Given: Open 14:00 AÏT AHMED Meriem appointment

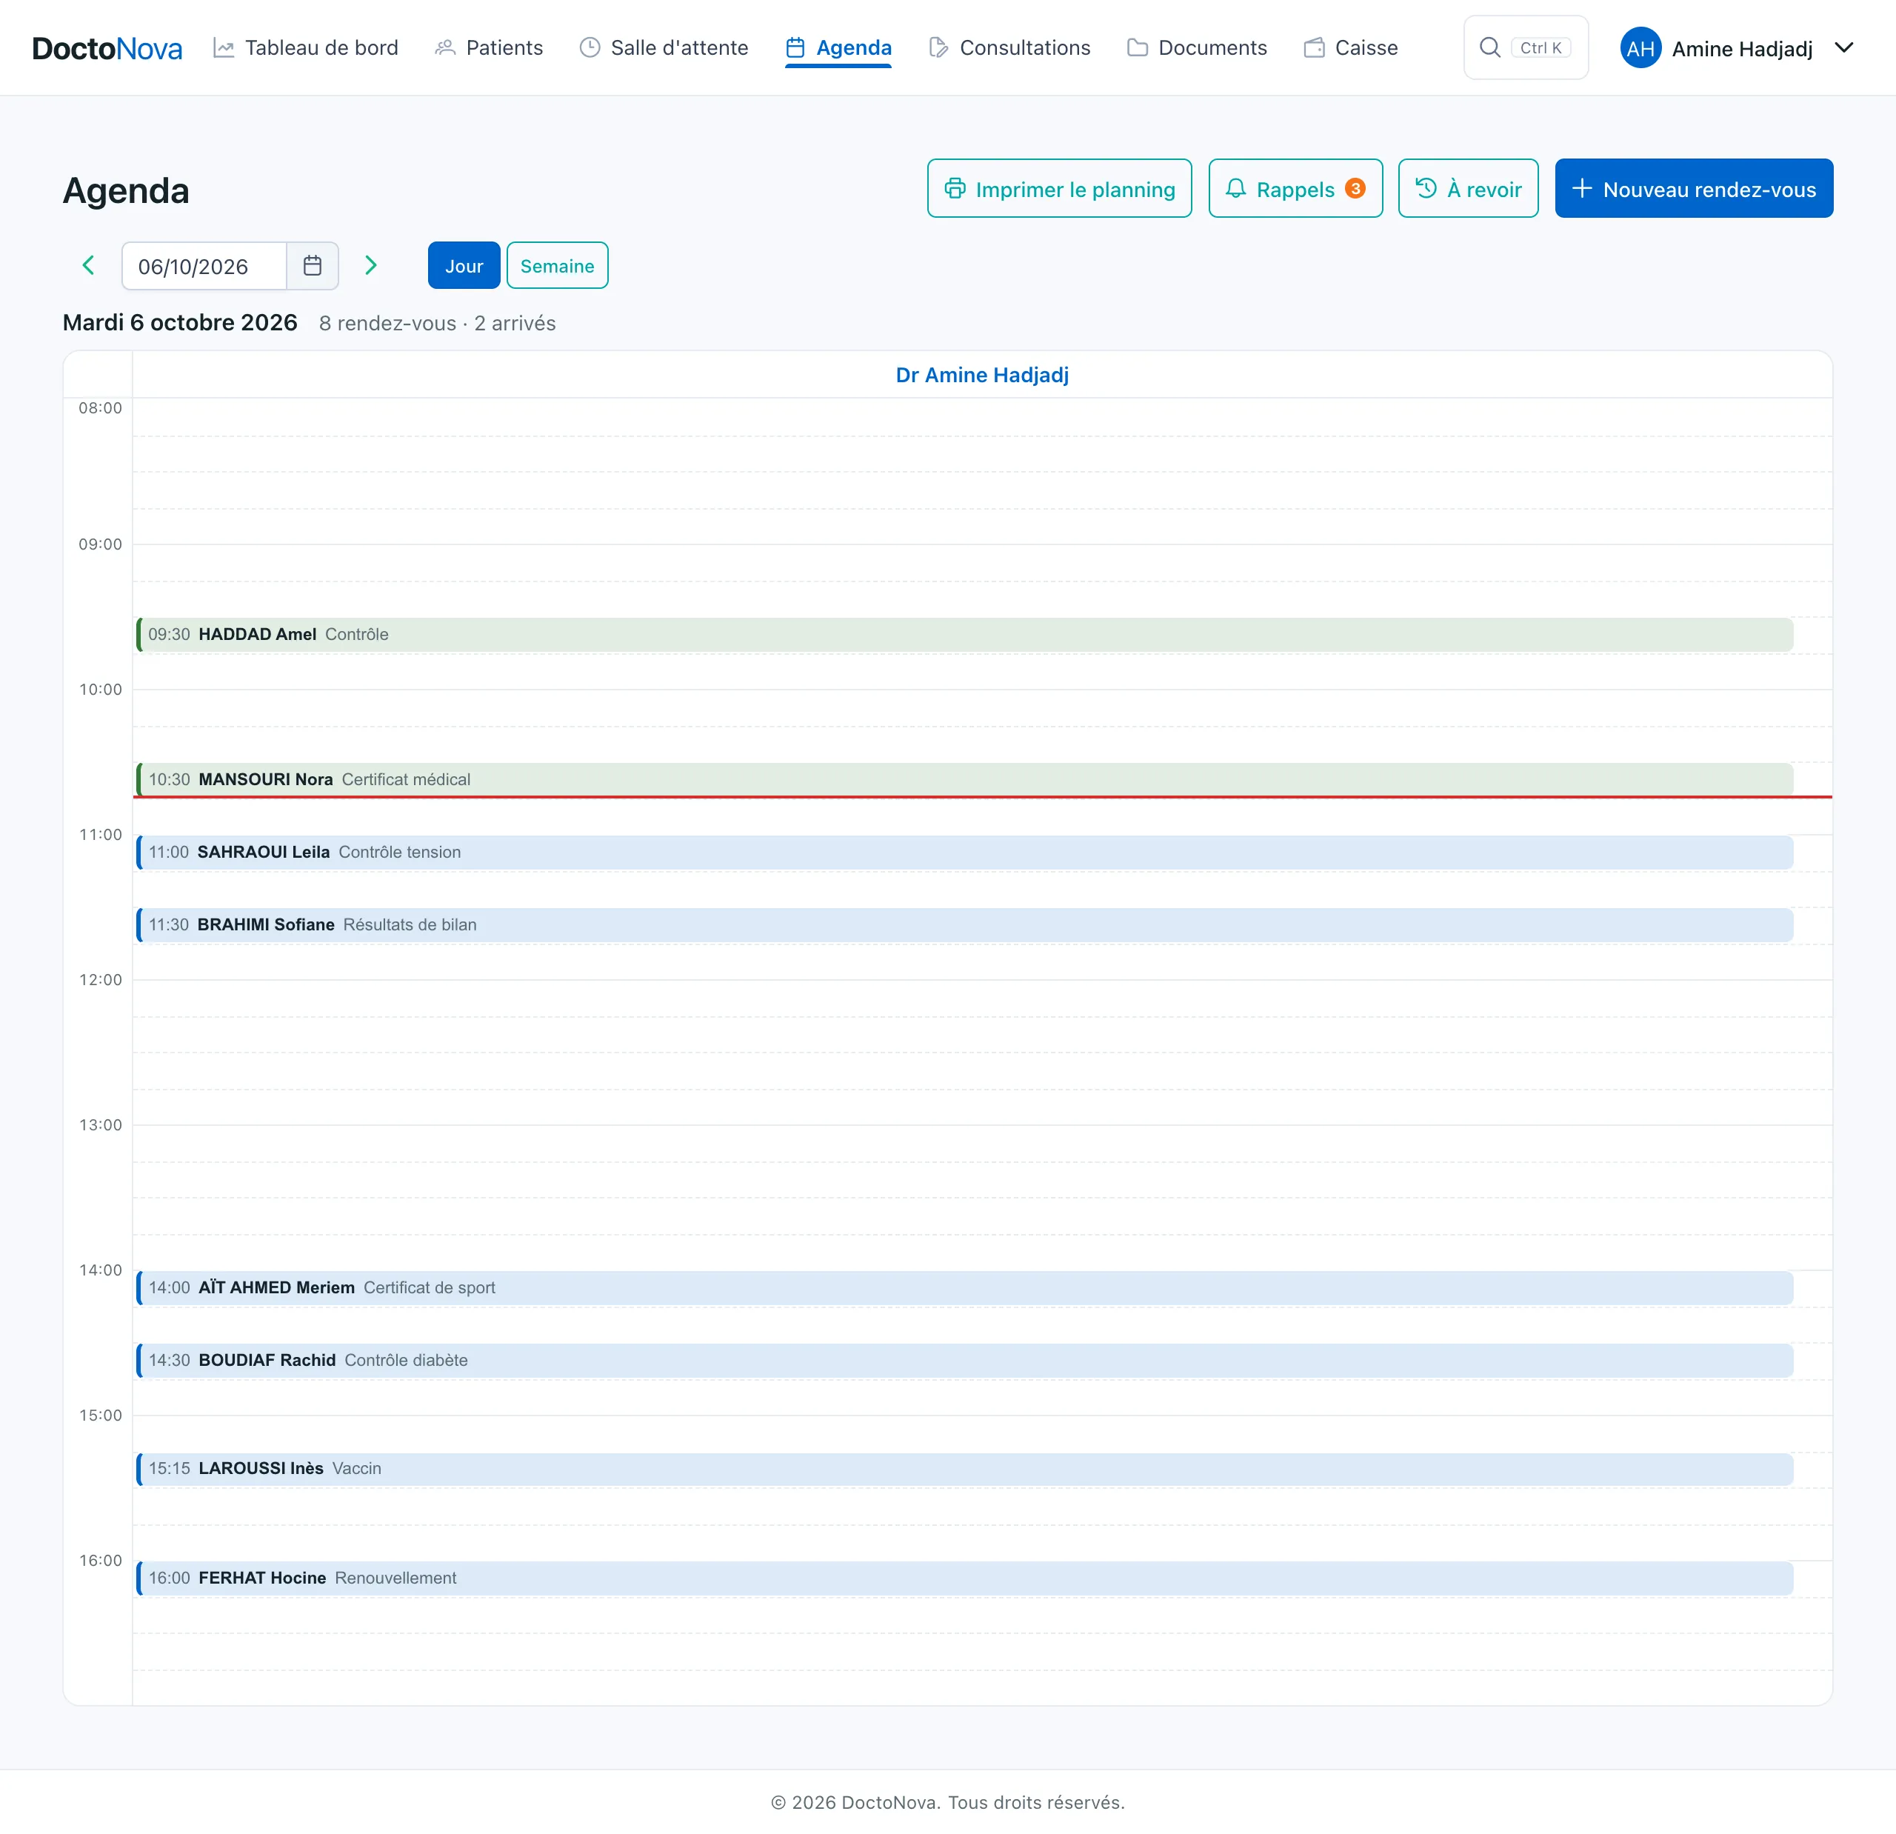Looking at the screenshot, I should pyautogui.click(x=964, y=1287).
